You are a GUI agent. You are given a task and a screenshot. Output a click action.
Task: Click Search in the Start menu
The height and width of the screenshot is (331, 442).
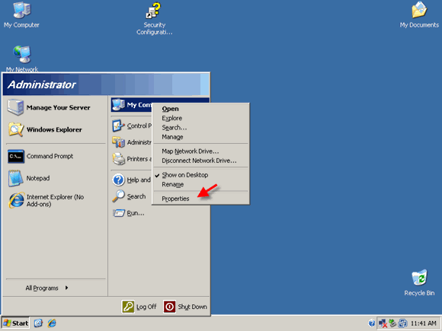[x=132, y=196]
